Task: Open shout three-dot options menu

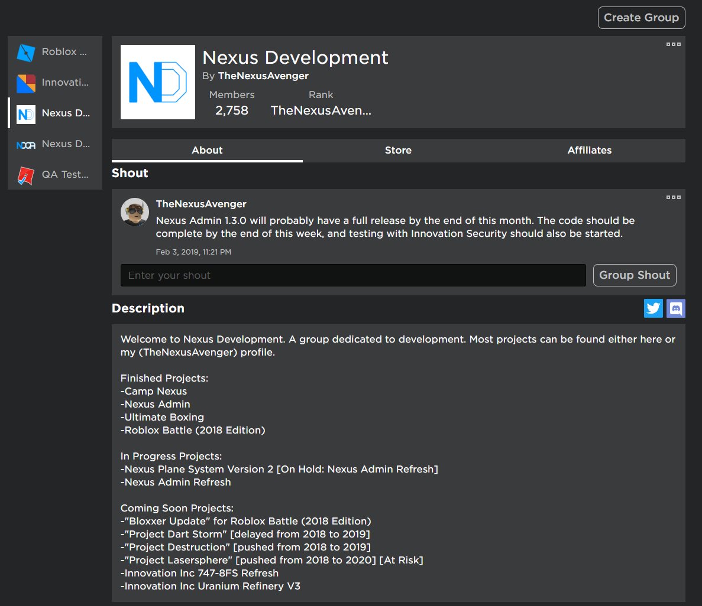Action: tap(674, 197)
